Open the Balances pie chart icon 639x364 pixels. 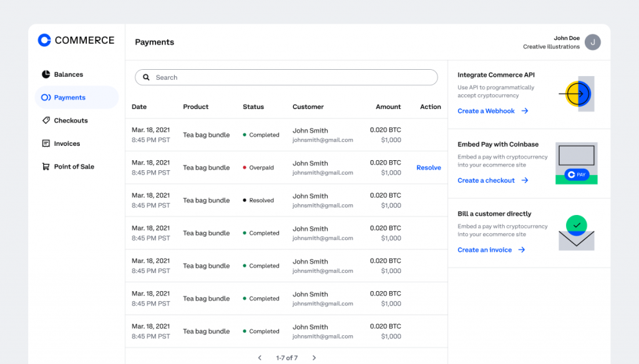pyautogui.click(x=46, y=74)
